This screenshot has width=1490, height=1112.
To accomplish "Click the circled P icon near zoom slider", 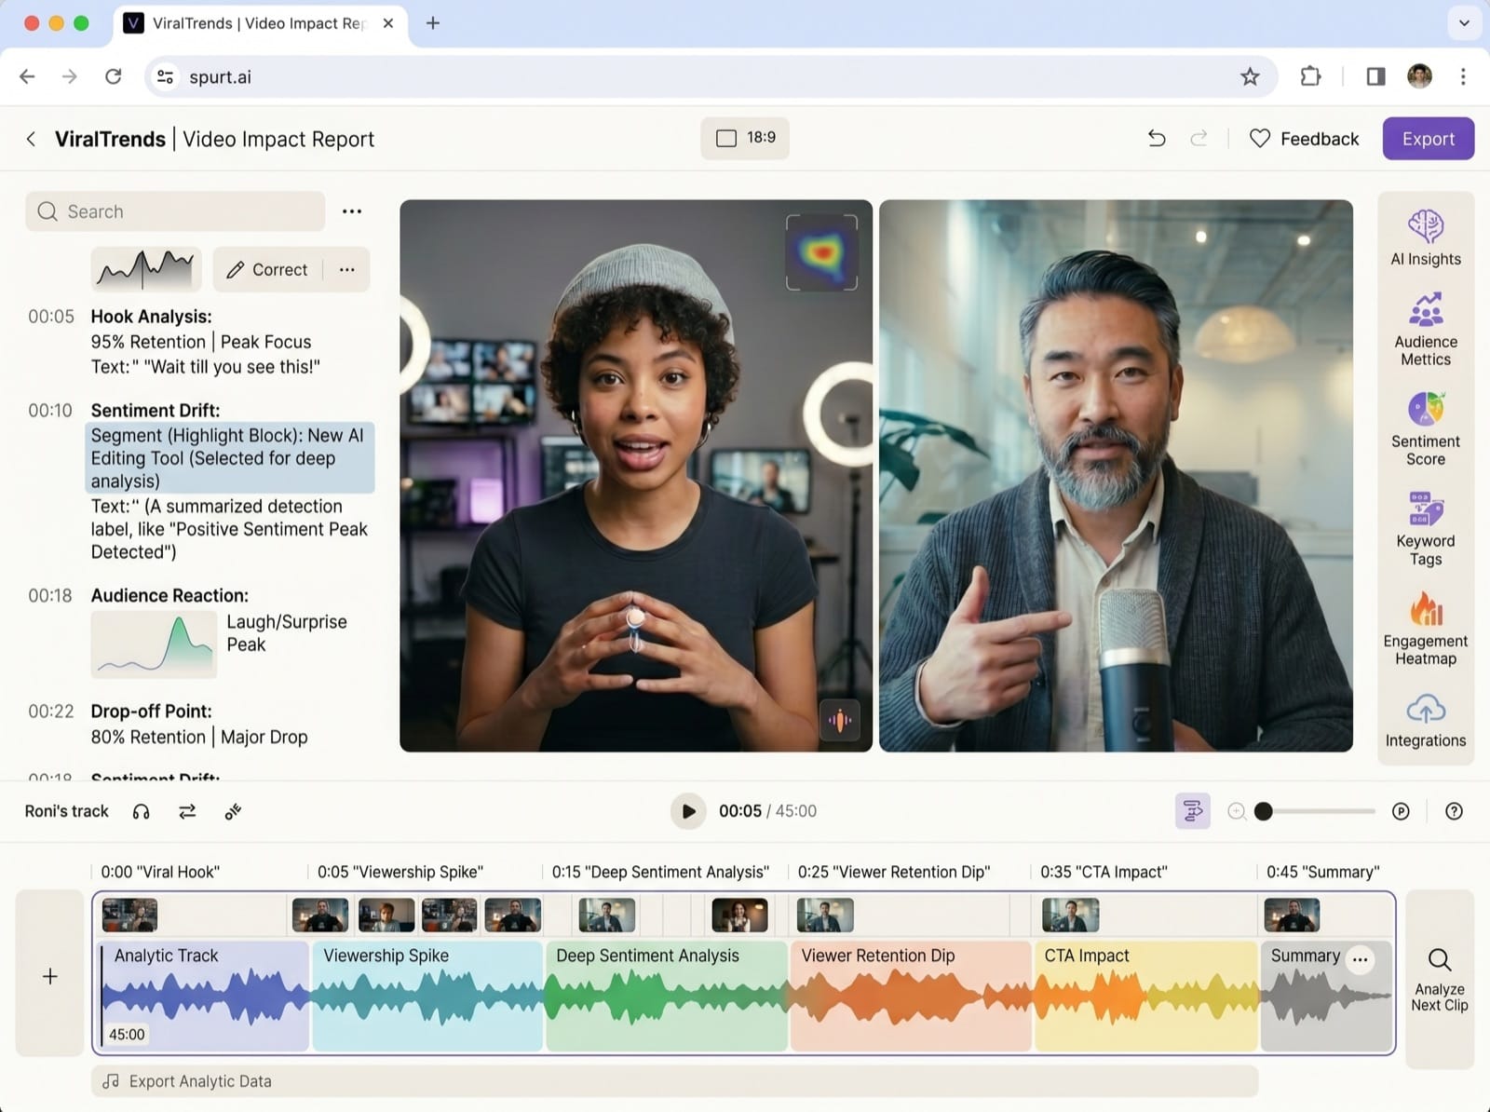I will 1401,811.
